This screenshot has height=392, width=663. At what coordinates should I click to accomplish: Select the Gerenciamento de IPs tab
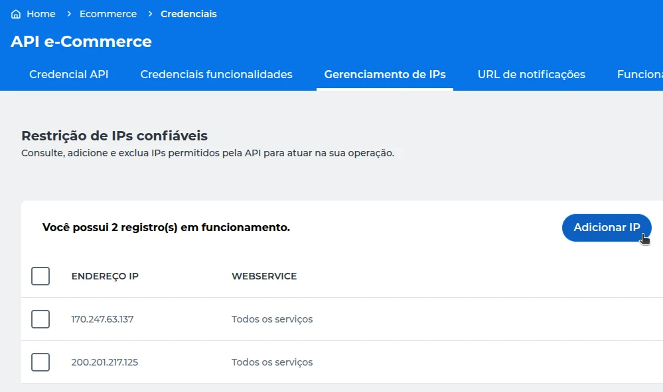385,74
